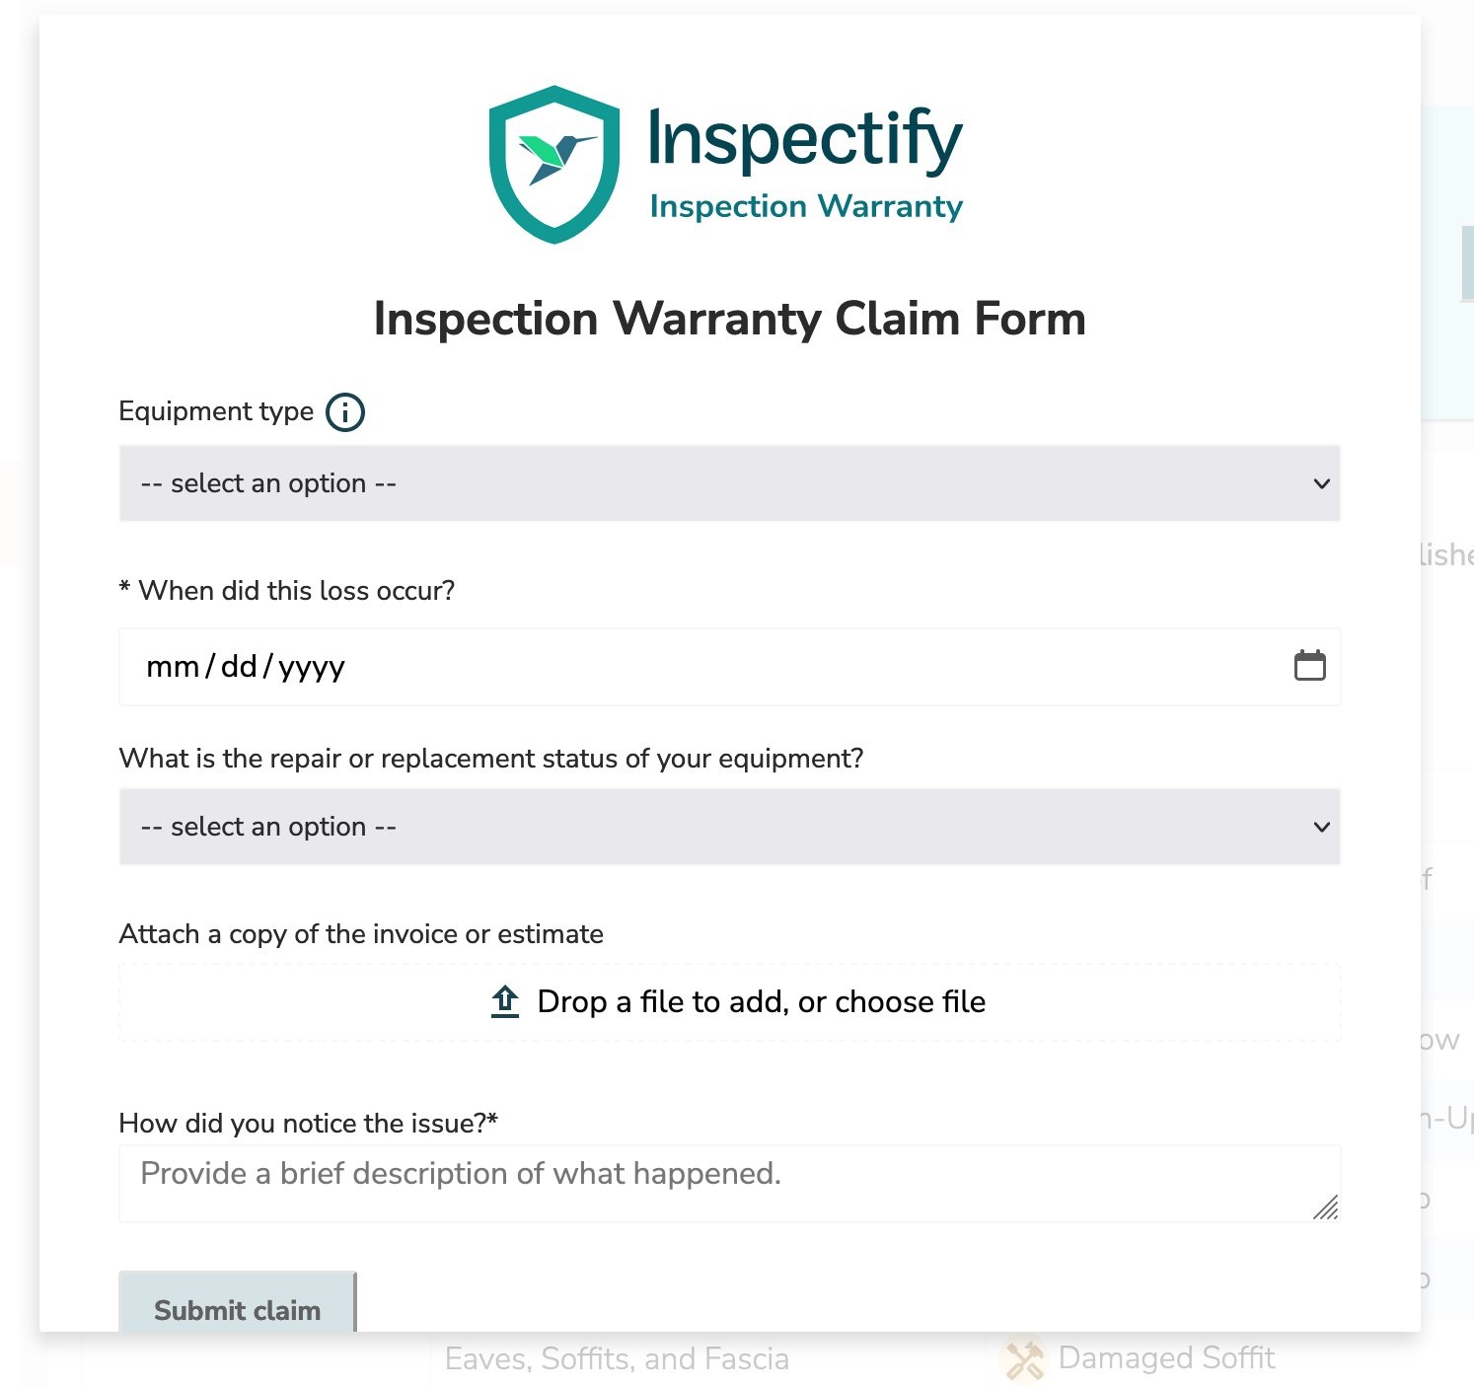Screen dimensions: 1474x1389
Task: Select the month segment of loss date
Action: (173, 667)
